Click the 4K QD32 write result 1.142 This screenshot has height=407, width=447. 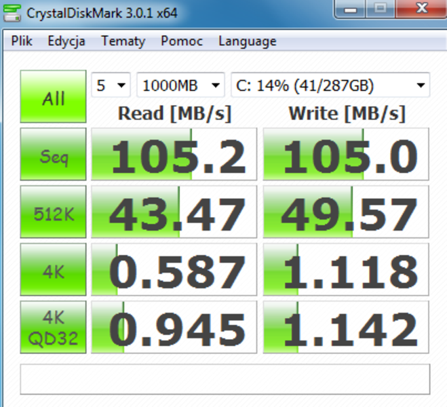point(346,327)
